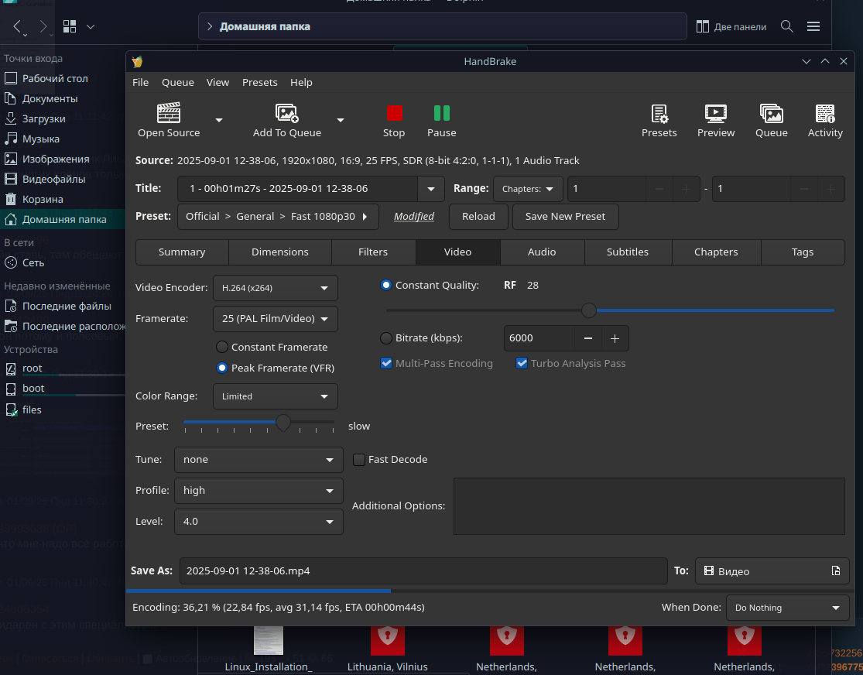Open the Official General Fast 1080p30 preset selector

point(278,217)
